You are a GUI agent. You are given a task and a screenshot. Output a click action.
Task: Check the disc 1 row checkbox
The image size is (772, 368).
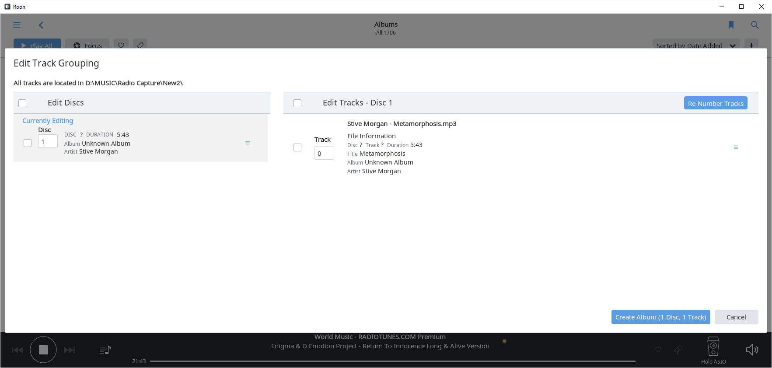[28, 143]
